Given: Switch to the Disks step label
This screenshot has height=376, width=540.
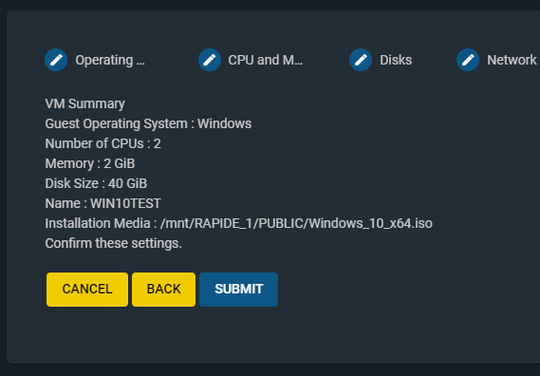Looking at the screenshot, I should [x=396, y=60].
